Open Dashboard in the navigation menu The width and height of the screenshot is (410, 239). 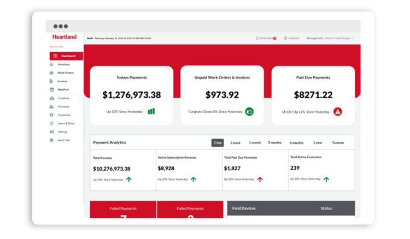coord(66,56)
